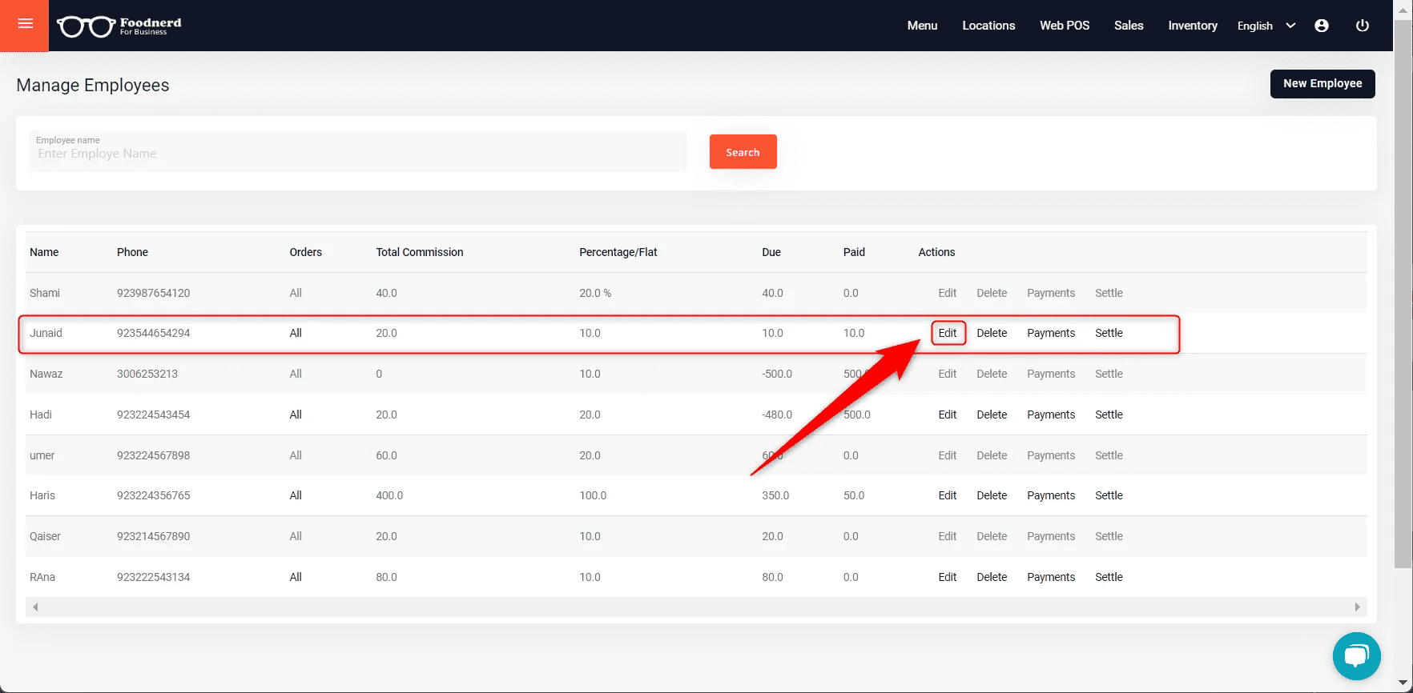Screen dimensions: 1413x693
Task: Edit employee RAna
Action: tap(948, 577)
